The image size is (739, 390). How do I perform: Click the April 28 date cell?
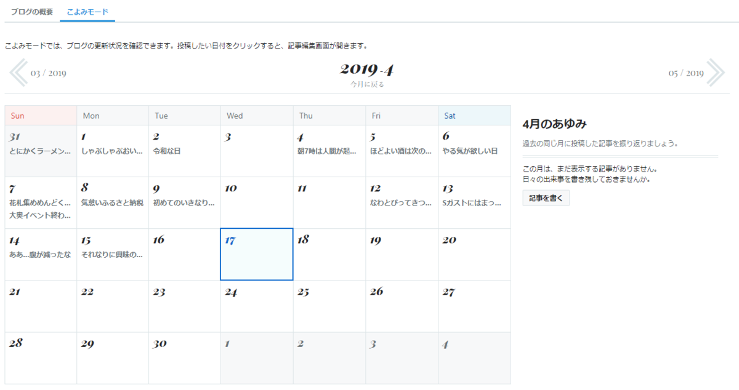[x=41, y=358]
